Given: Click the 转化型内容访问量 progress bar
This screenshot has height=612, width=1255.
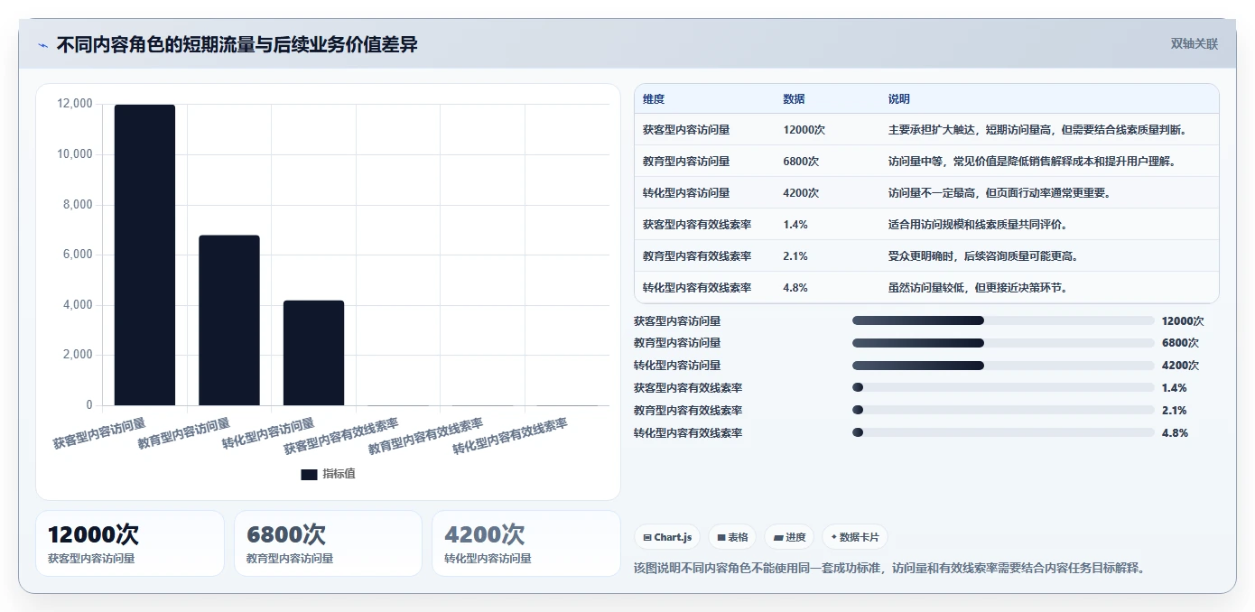Looking at the screenshot, I should [x=1003, y=366].
